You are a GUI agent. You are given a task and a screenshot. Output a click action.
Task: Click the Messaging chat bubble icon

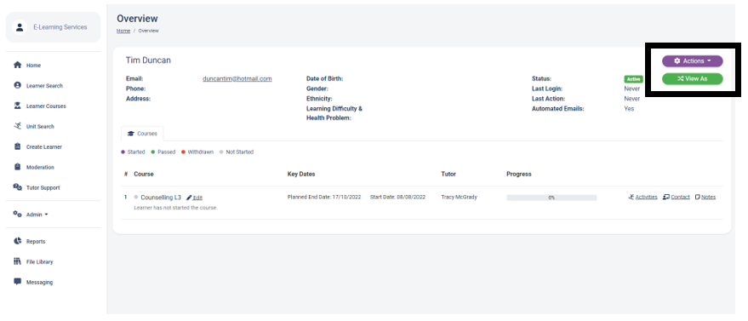[x=18, y=282]
